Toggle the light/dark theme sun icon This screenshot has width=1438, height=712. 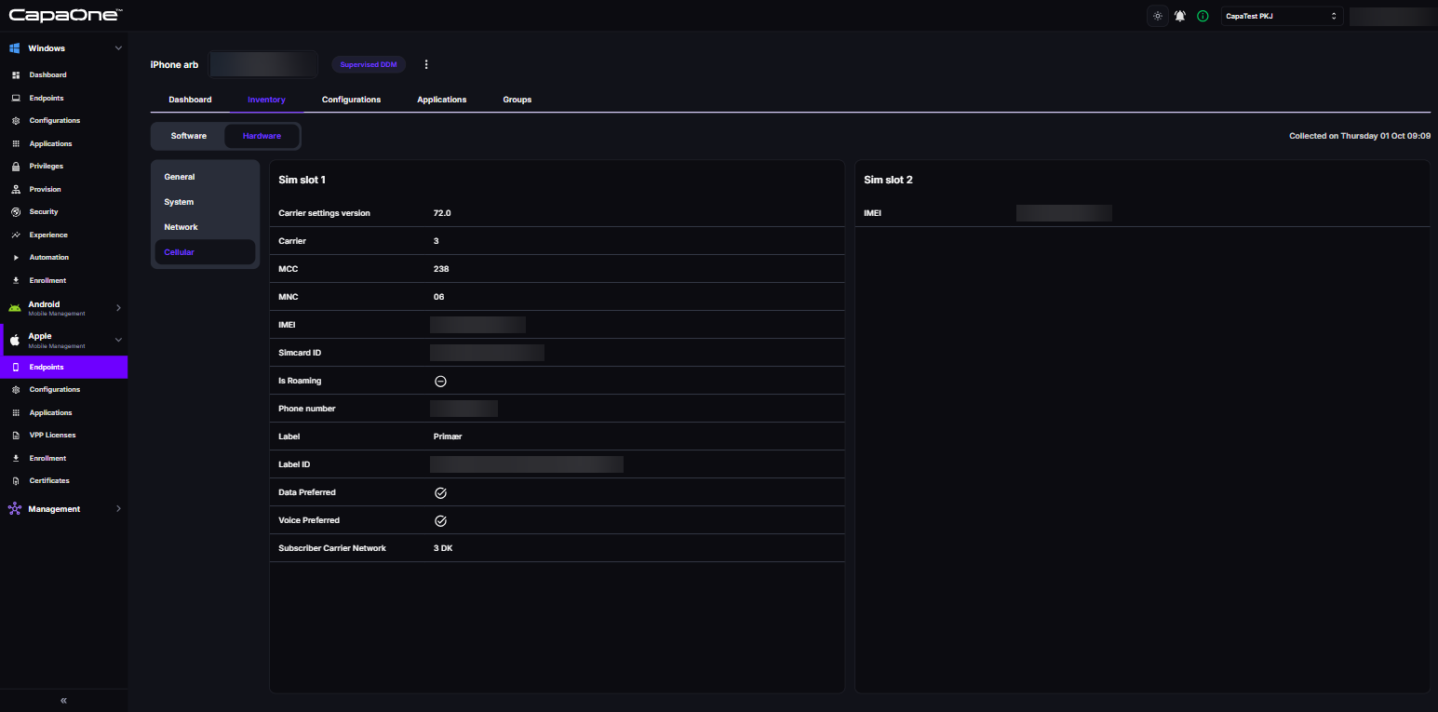click(x=1158, y=16)
